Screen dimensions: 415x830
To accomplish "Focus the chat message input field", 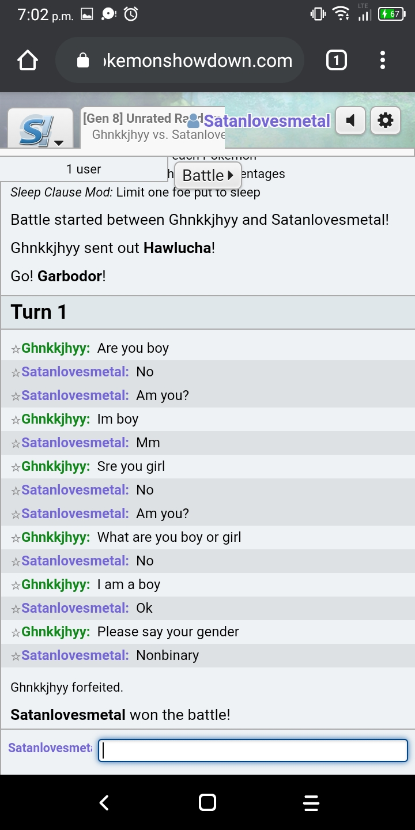I will [x=253, y=750].
